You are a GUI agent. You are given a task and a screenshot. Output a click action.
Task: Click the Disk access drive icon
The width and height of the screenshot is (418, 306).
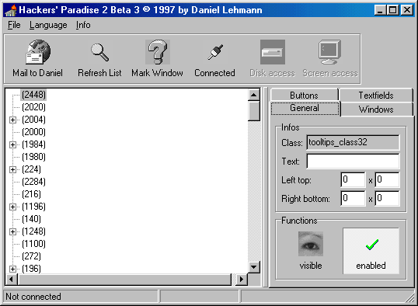click(x=273, y=52)
